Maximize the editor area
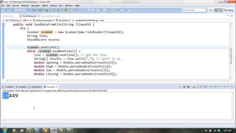The width and height of the screenshot is (236, 133). tap(232, 16)
